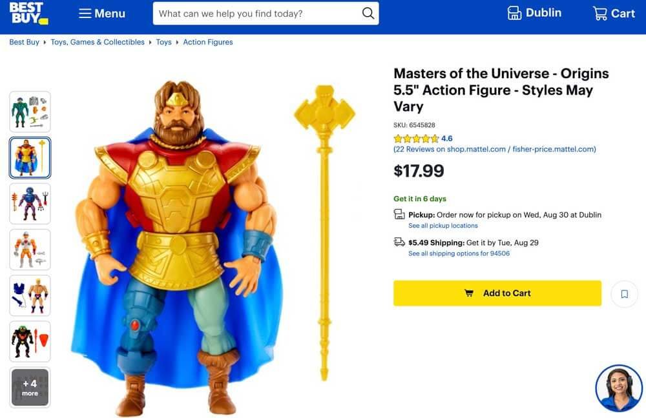Viewport: 646px width, 418px height.
Task: Expand the '+4 more' image thumbnails
Action: [30, 387]
